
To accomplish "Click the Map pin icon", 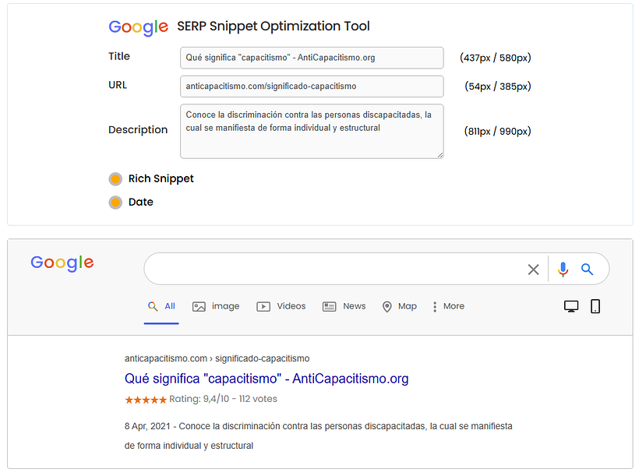I will tap(387, 307).
